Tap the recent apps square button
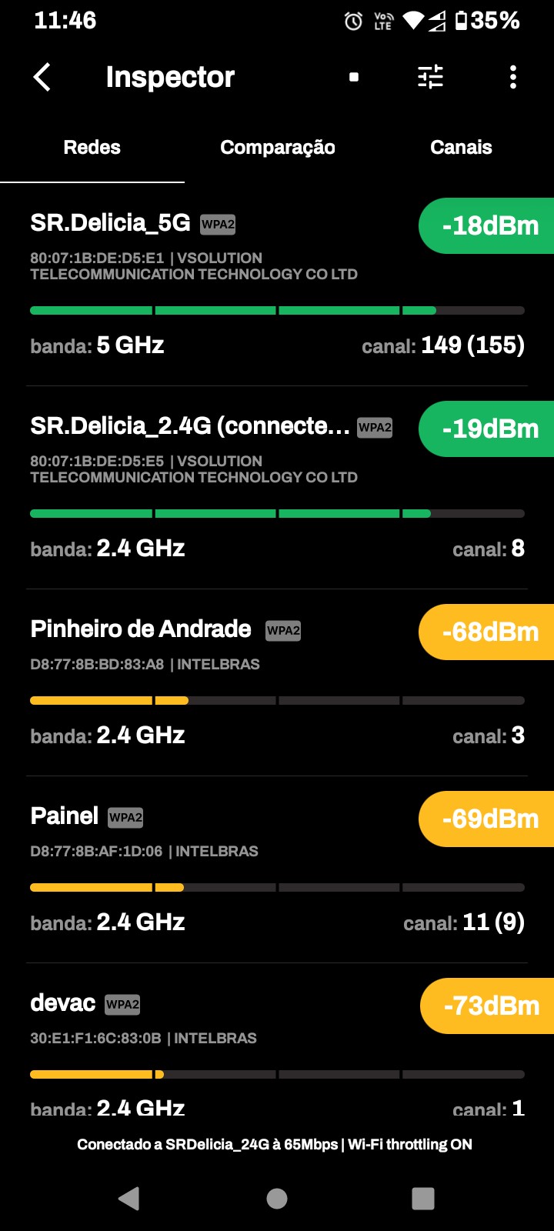The width and height of the screenshot is (554, 1231). (x=422, y=1198)
